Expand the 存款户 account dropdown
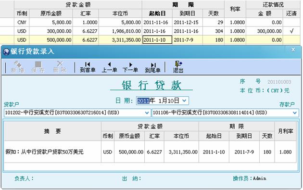 295,113
